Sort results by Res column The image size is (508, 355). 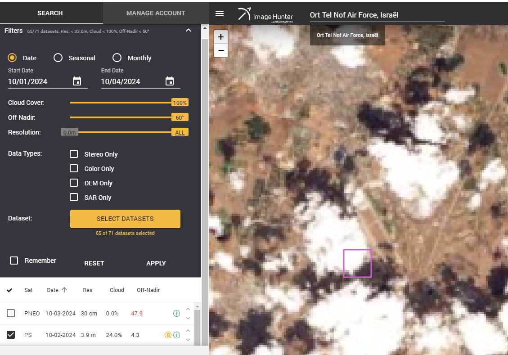click(x=87, y=290)
